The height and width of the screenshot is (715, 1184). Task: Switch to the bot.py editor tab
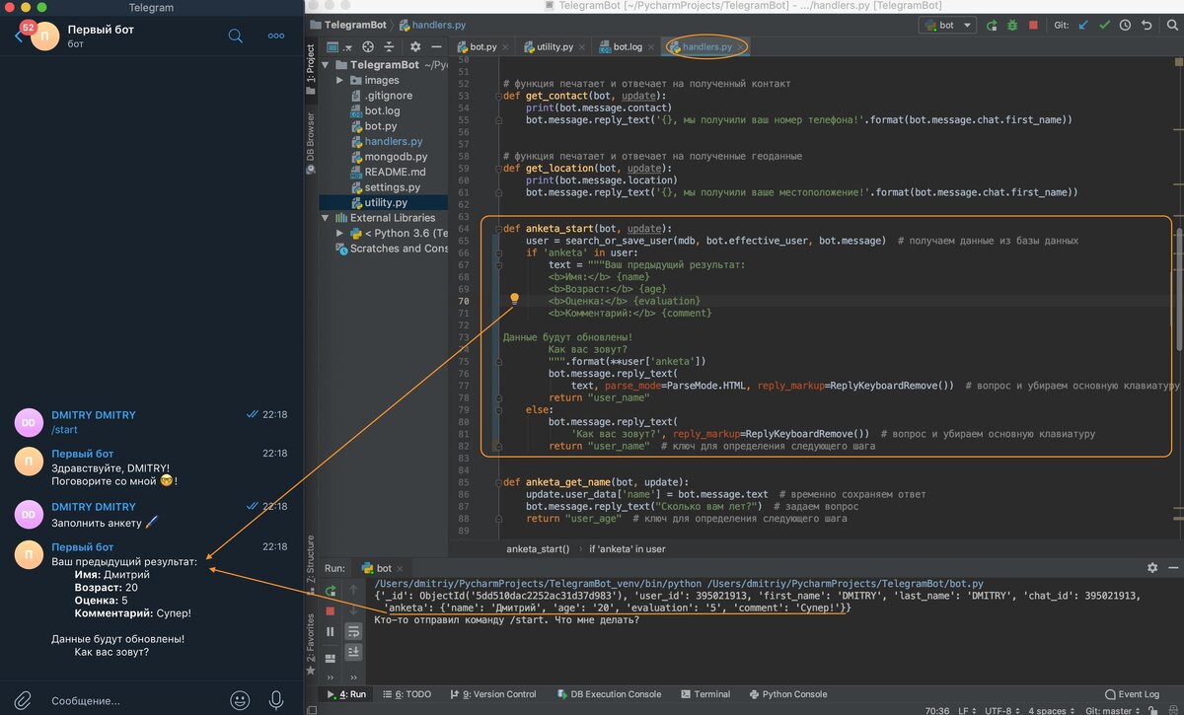click(x=481, y=46)
